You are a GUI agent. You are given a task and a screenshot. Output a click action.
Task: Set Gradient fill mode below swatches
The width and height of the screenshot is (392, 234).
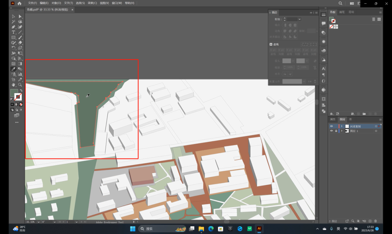click(16, 104)
